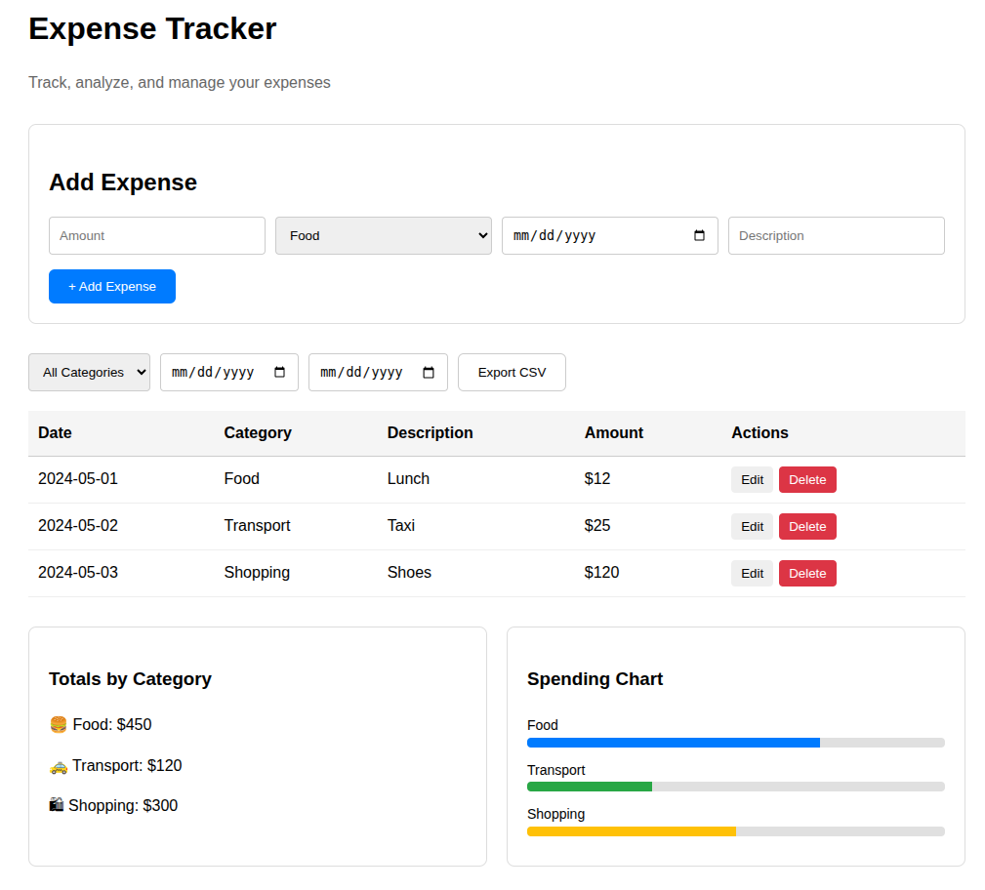Edit the Lunch expense
The image size is (985, 890).
751,479
